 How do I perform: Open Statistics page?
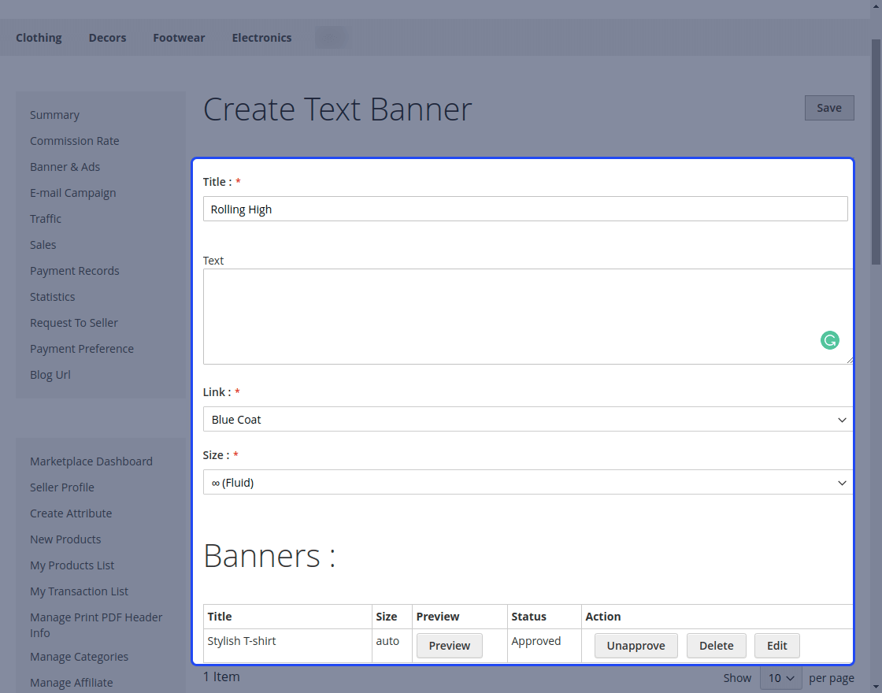click(52, 296)
